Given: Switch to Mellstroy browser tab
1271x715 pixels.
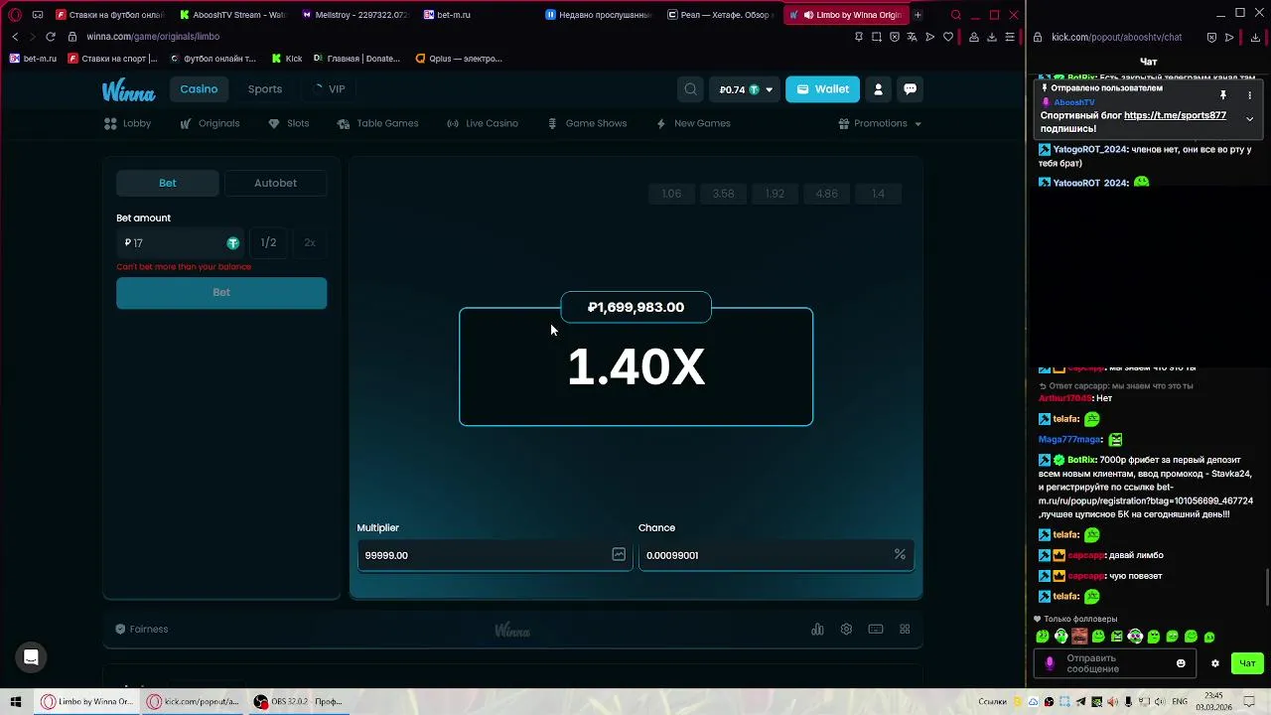Looking at the screenshot, I should click(x=353, y=15).
